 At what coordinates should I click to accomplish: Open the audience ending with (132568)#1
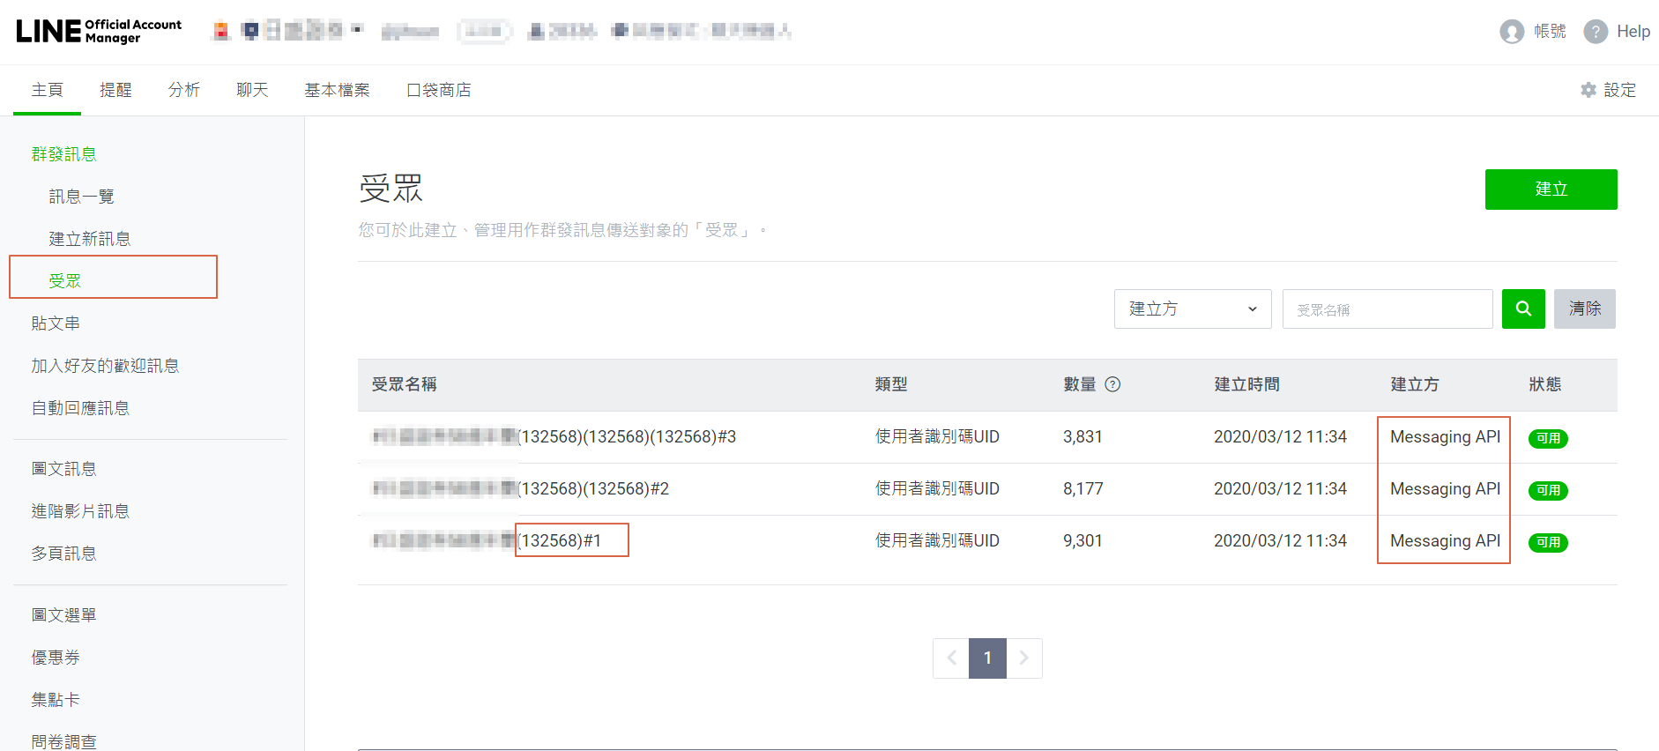pos(562,540)
